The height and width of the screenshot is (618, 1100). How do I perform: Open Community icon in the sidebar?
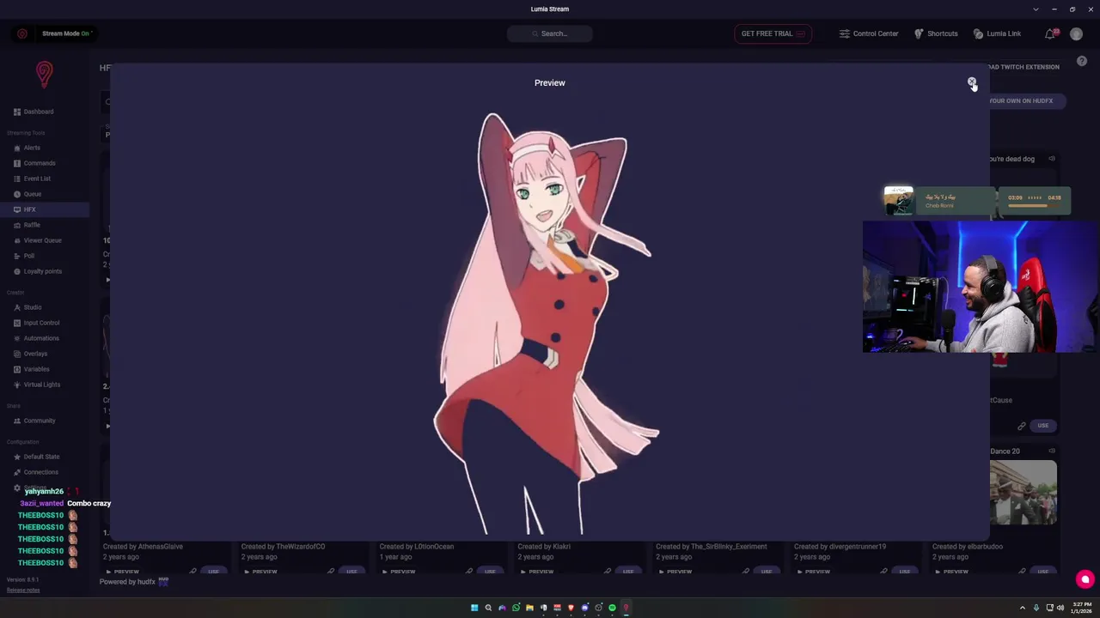point(17,421)
